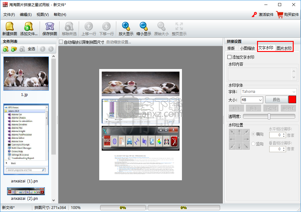Image resolution: width=301 pixels, height=212 pixels.
Task: Select bottom-right watermark position arrow
Action: (x=246, y=146)
